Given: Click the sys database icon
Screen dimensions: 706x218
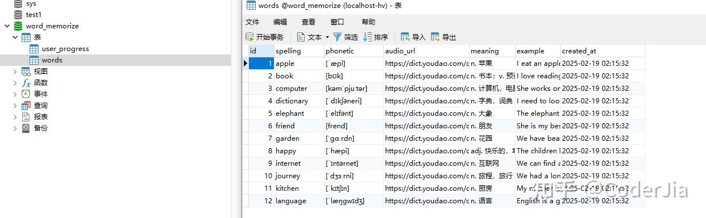Looking at the screenshot, I should pyautogui.click(x=18, y=3).
